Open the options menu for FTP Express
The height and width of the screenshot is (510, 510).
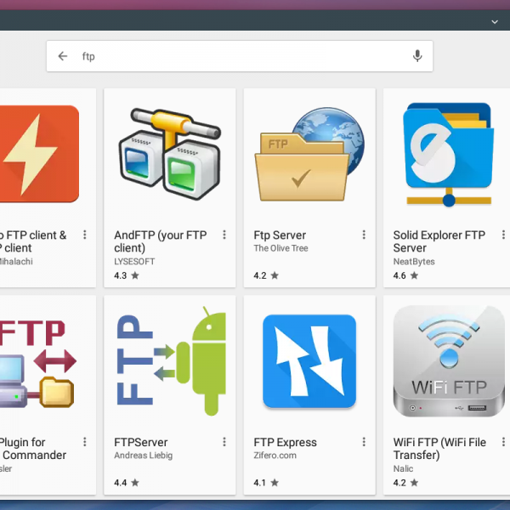364,442
